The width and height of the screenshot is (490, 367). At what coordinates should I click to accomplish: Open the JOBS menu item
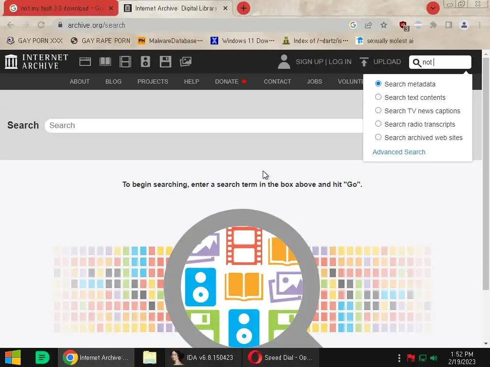(314, 81)
